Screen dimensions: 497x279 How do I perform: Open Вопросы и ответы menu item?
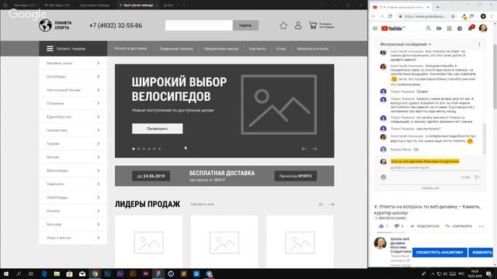312,49
